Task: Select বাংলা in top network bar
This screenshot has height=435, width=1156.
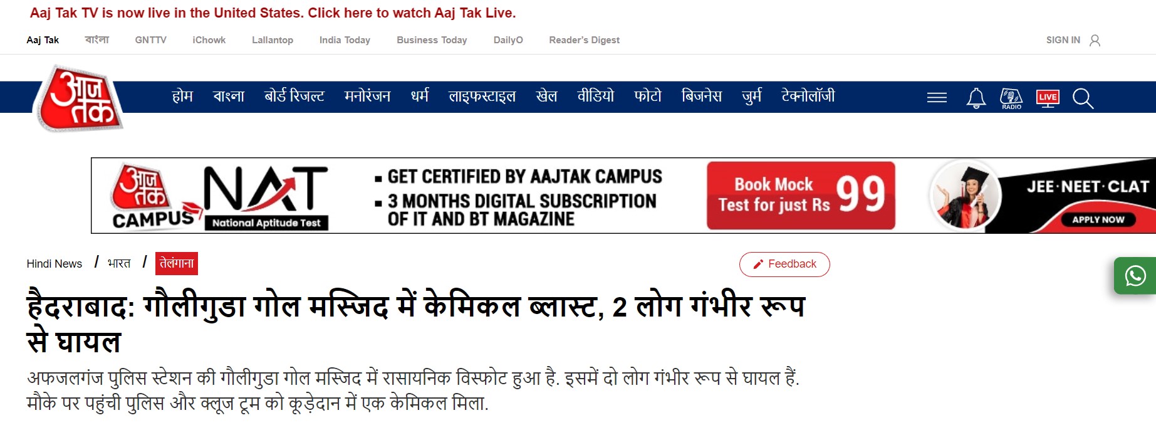Action: 97,40
